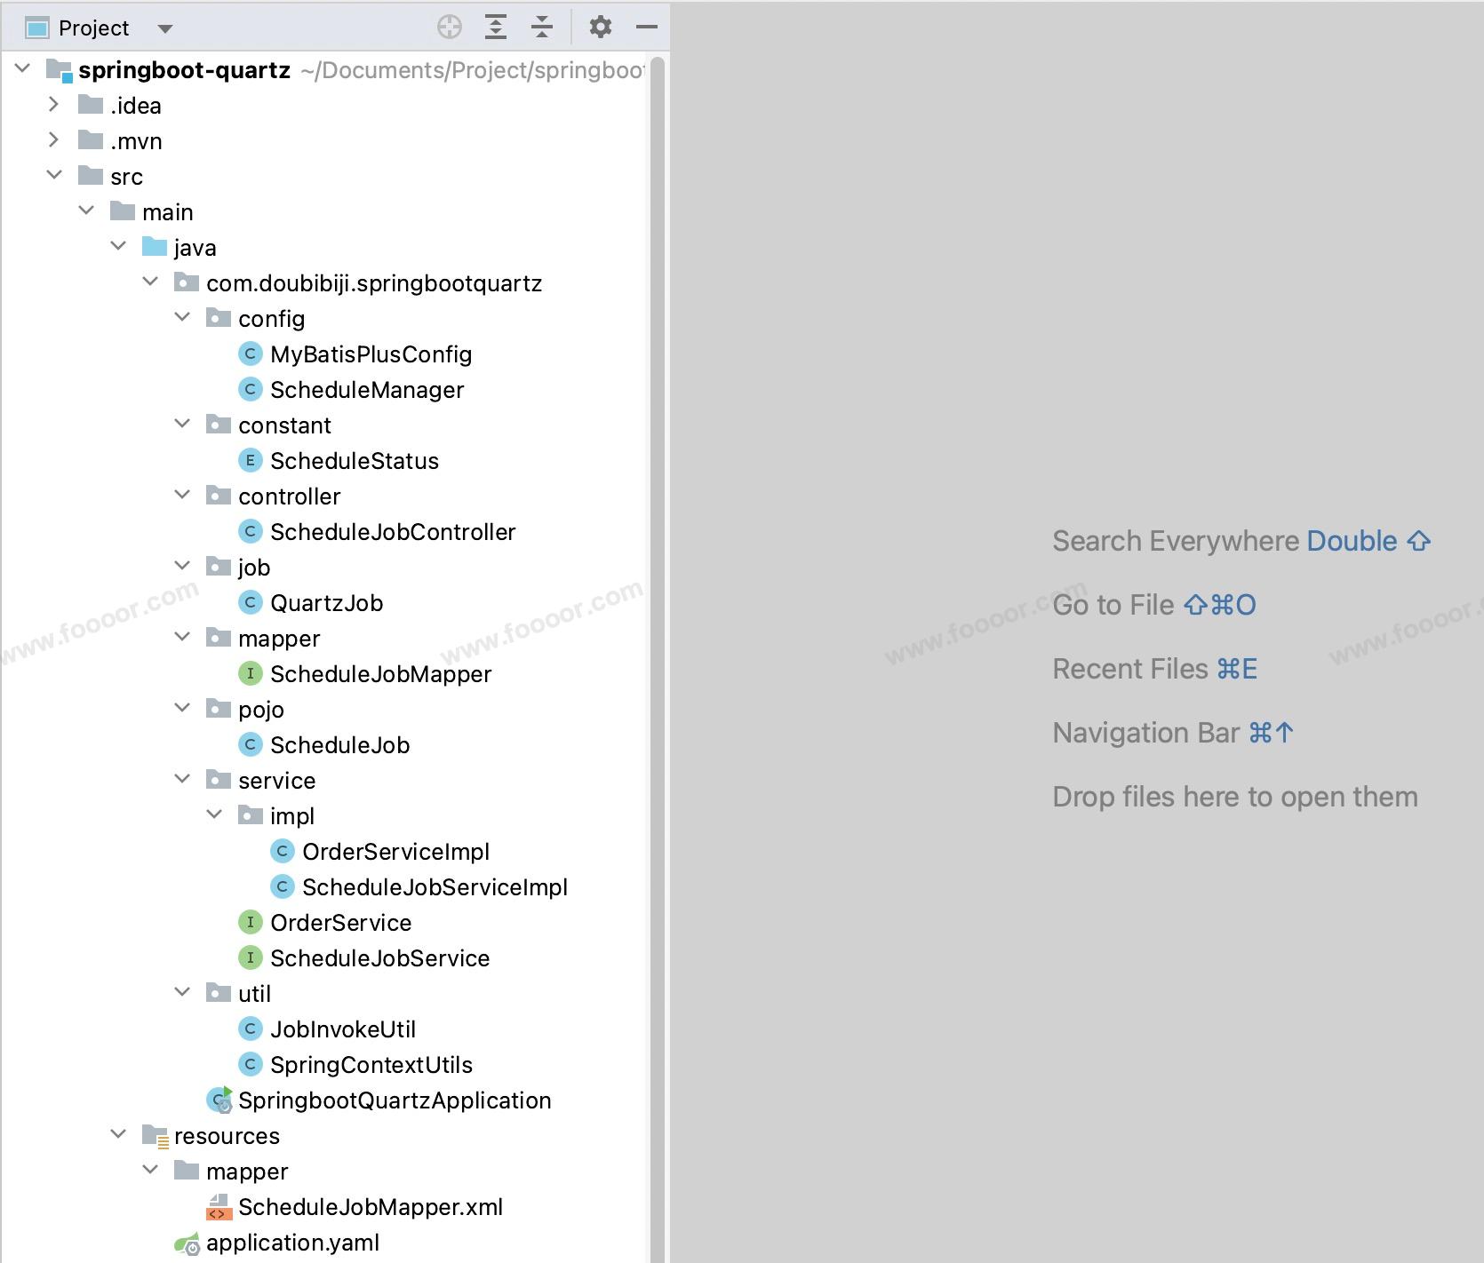Collapse the service package node
The height and width of the screenshot is (1263, 1484).
182,780
